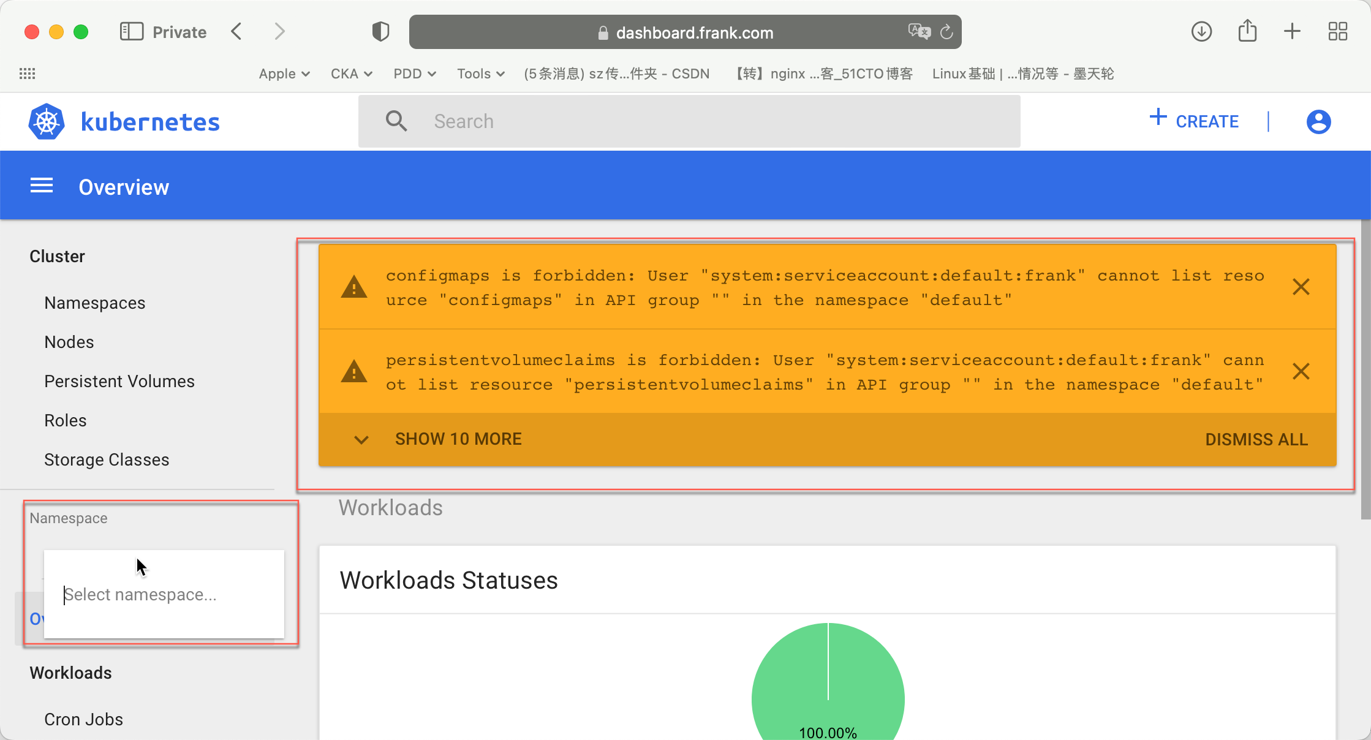Open the nginx 51CTO bookmark
The width and height of the screenshot is (1371, 740).
point(823,74)
